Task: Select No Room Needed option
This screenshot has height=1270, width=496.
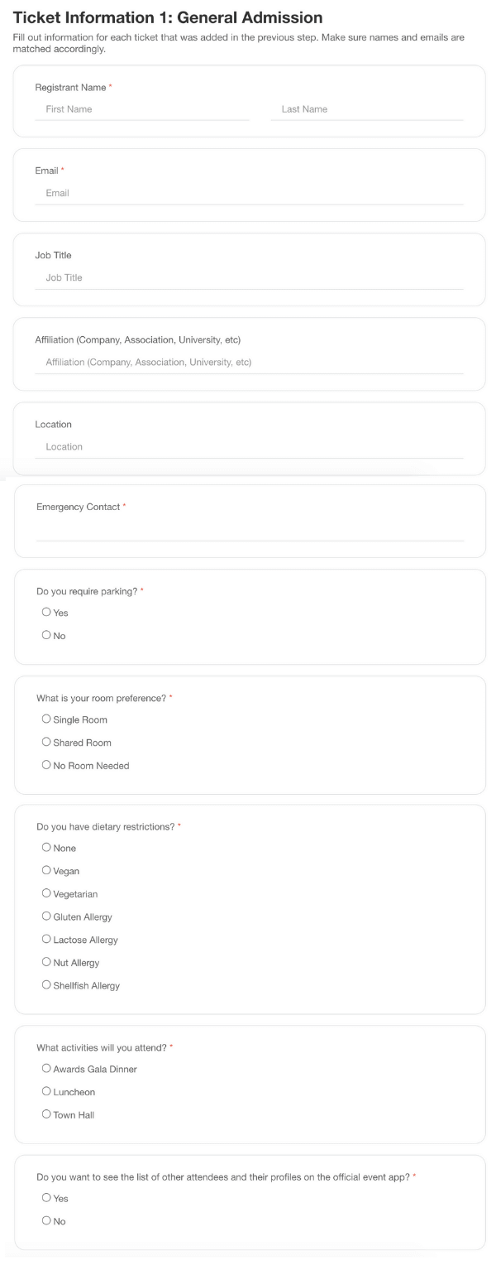Action: pos(46,766)
